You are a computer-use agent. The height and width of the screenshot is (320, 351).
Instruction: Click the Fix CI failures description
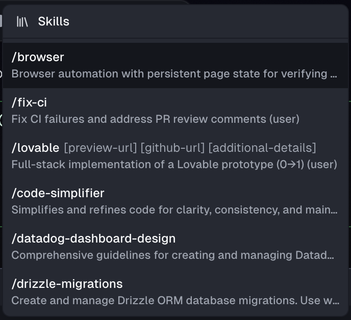tap(155, 119)
